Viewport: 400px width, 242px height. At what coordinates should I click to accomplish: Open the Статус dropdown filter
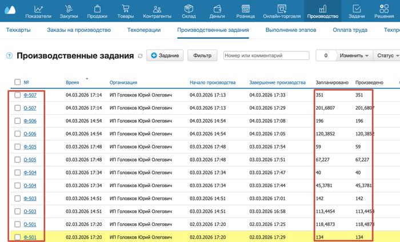click(386, 56)
